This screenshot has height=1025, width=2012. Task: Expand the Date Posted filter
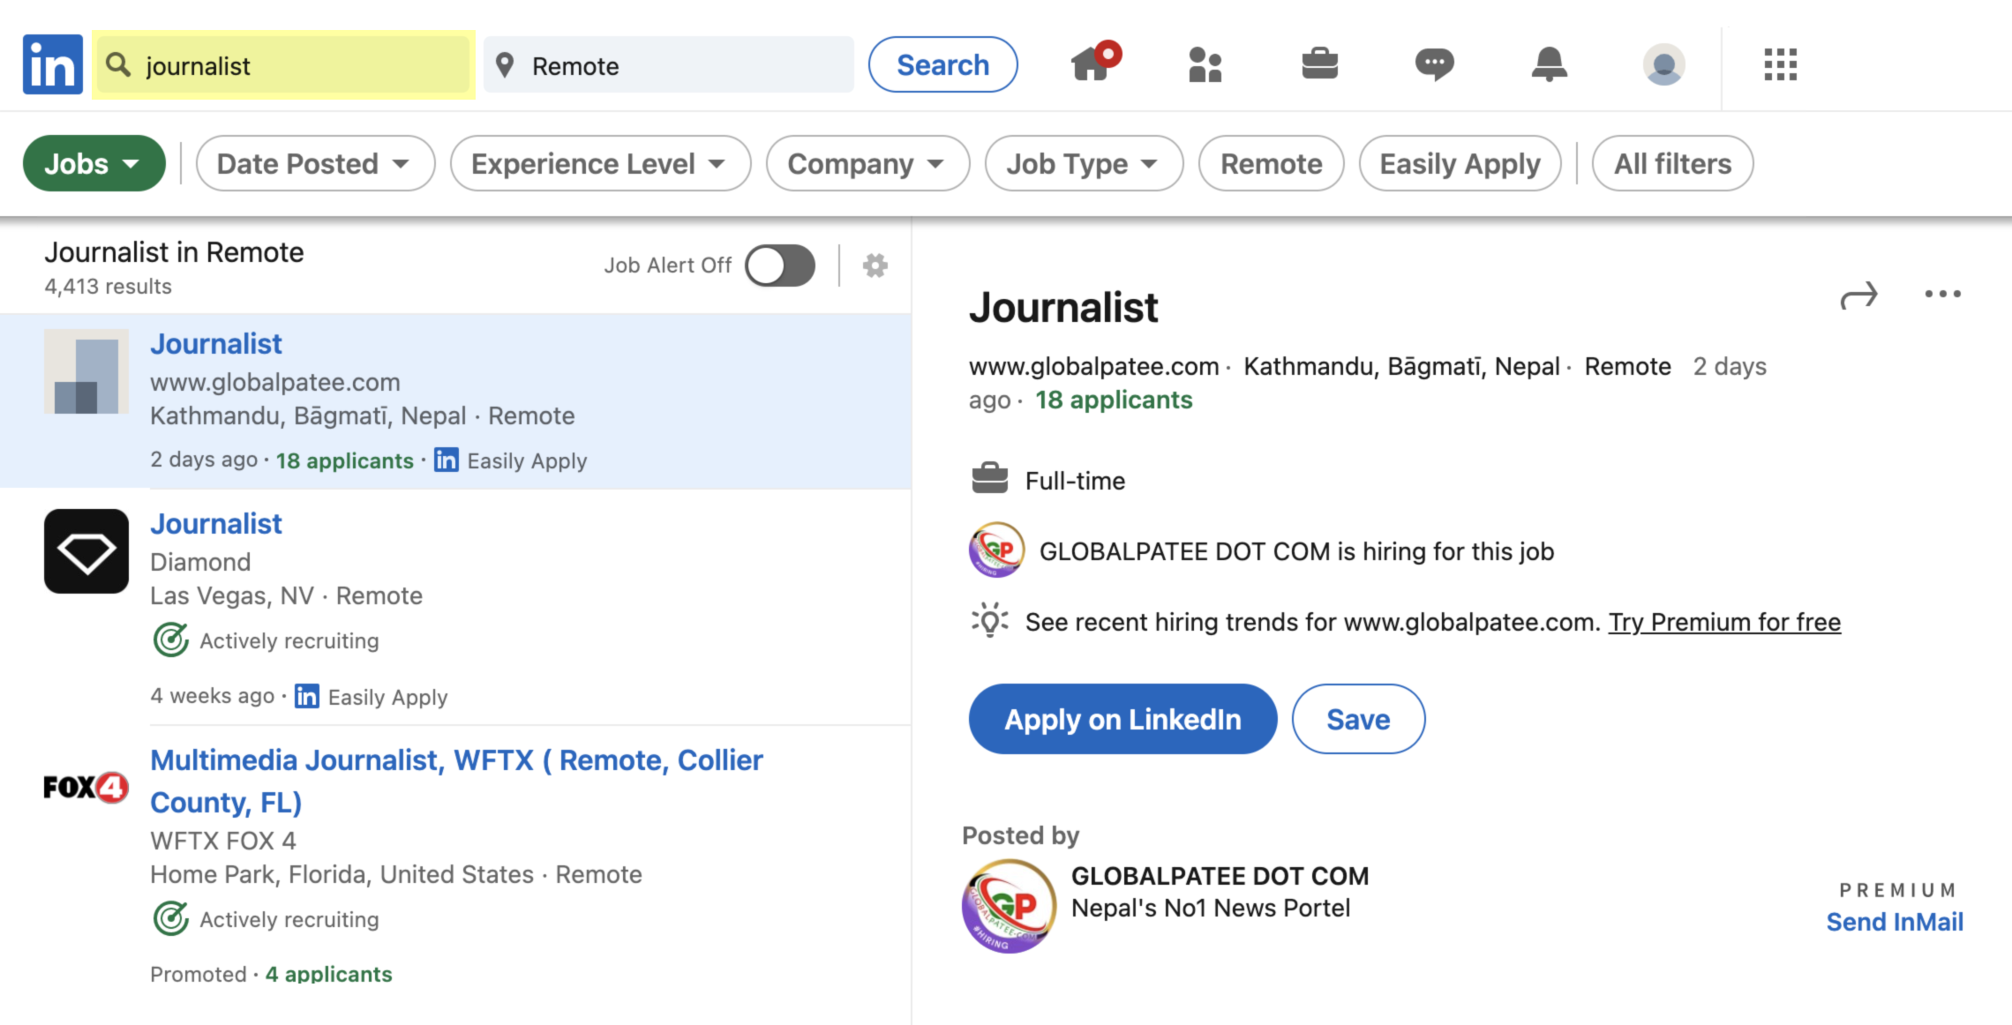(x=315, y=163)
